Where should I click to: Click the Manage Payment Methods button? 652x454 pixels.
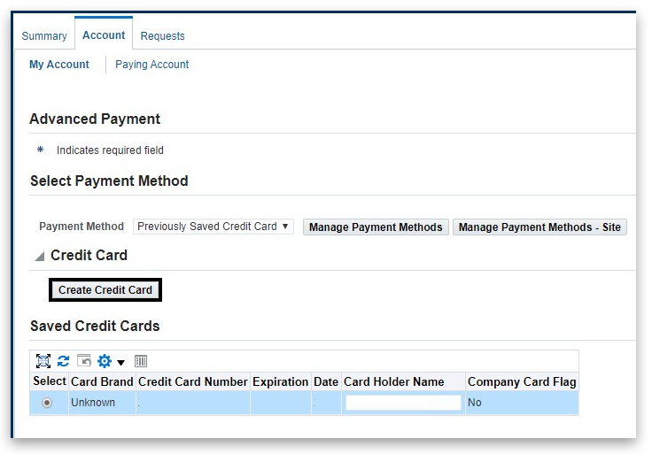376,227
